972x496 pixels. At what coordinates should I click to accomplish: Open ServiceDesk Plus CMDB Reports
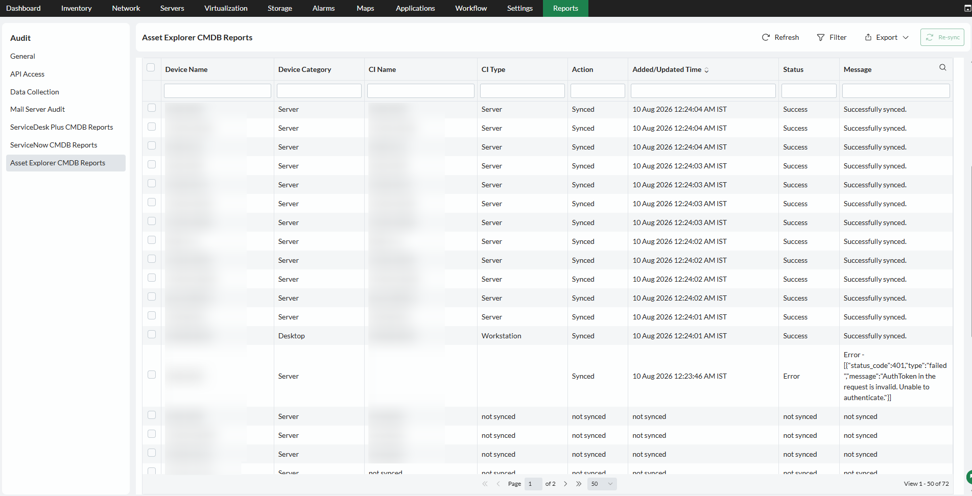point(62,127)
